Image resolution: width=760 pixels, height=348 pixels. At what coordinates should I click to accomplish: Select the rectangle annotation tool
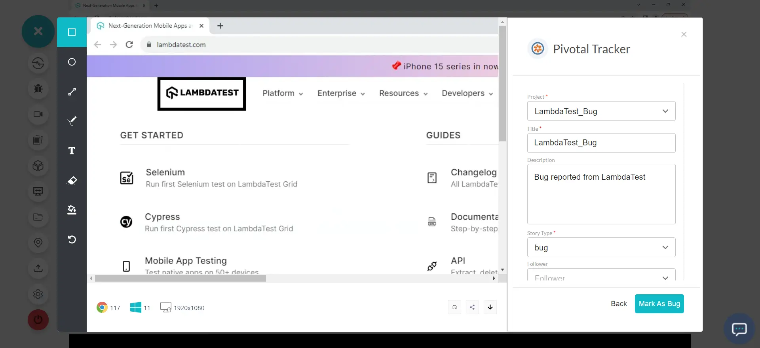[x=72, y=32]
